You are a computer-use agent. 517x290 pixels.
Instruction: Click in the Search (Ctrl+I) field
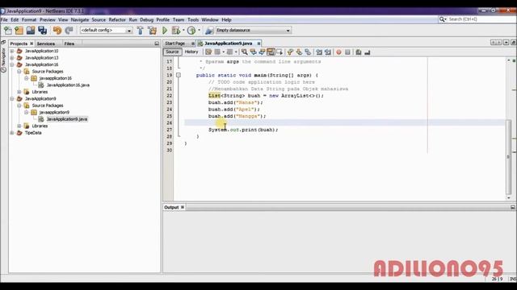tap(477, 19)
